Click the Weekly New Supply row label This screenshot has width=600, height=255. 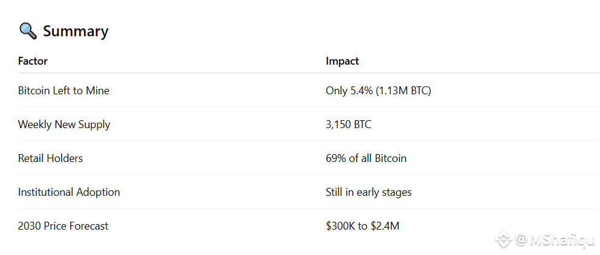[x=64, y=124]
